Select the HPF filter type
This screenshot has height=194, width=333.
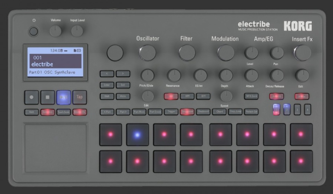coord(187,96)
